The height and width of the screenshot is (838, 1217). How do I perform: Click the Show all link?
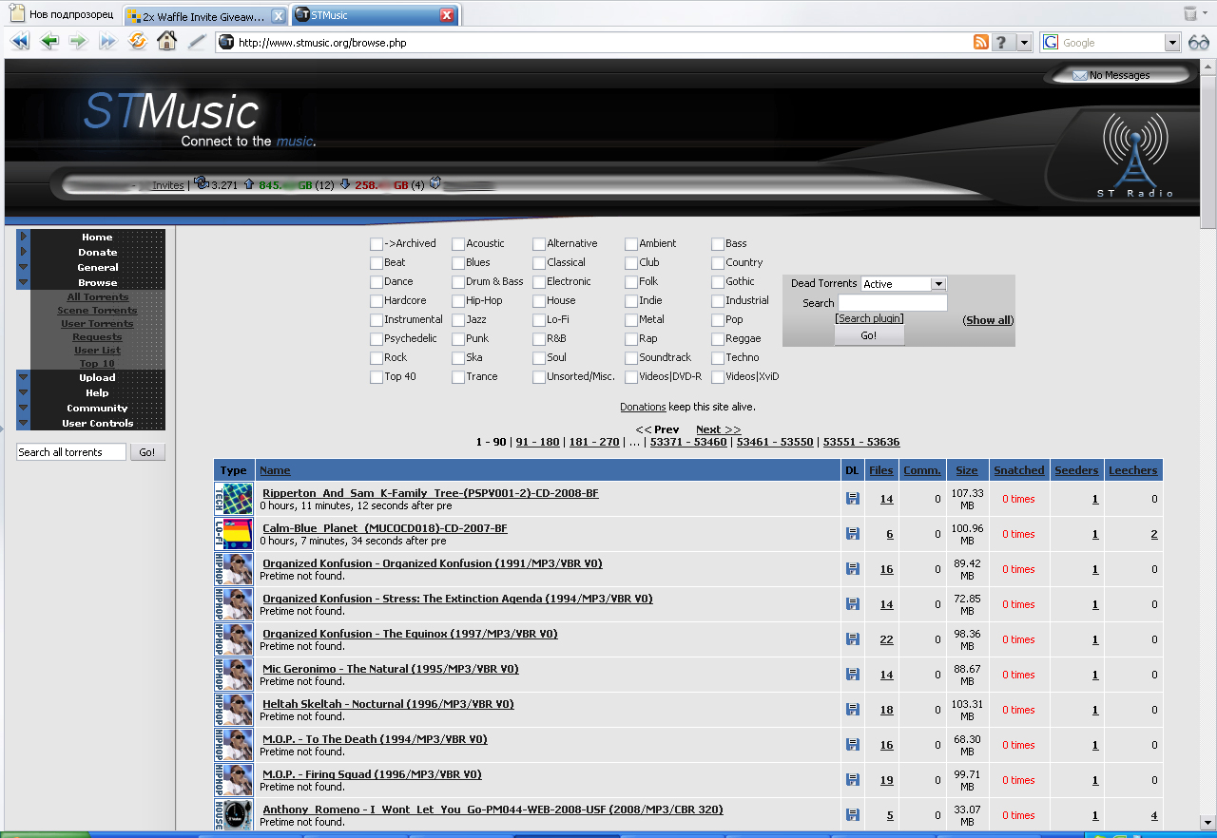pyautogui.click(x=989, y=320)
